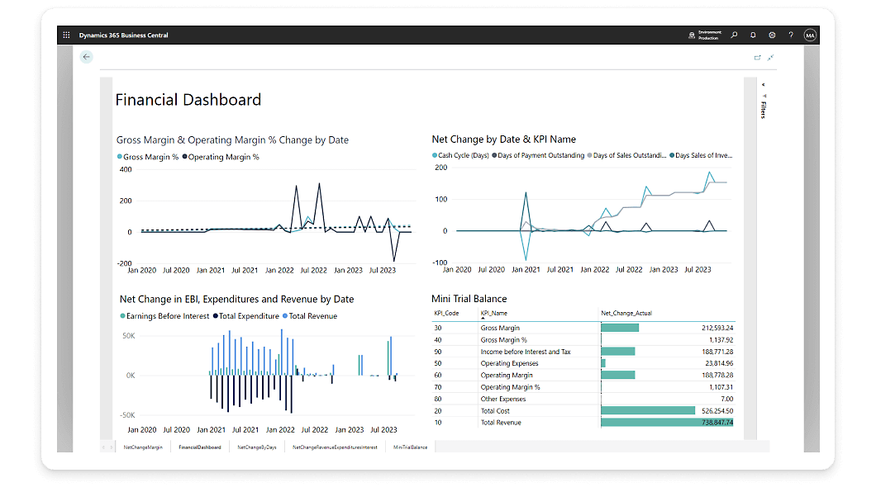This screenshot has height=492, width=876.
Task: Open the help question mark
Action: click(791, 35)
